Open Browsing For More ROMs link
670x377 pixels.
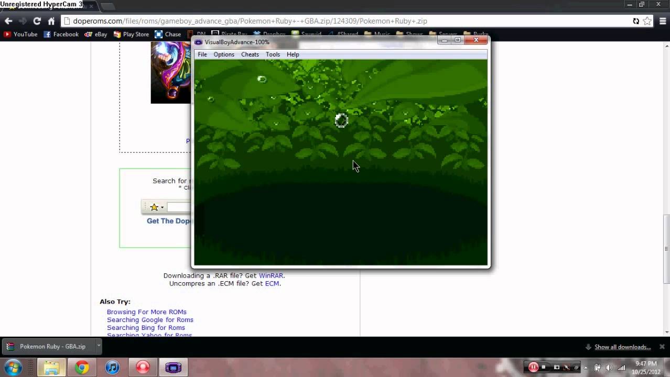pos(147,312)
